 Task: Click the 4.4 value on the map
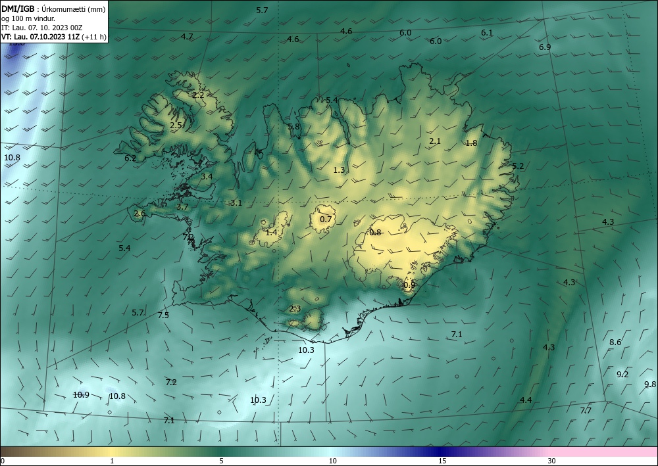[x=526, y=400]
